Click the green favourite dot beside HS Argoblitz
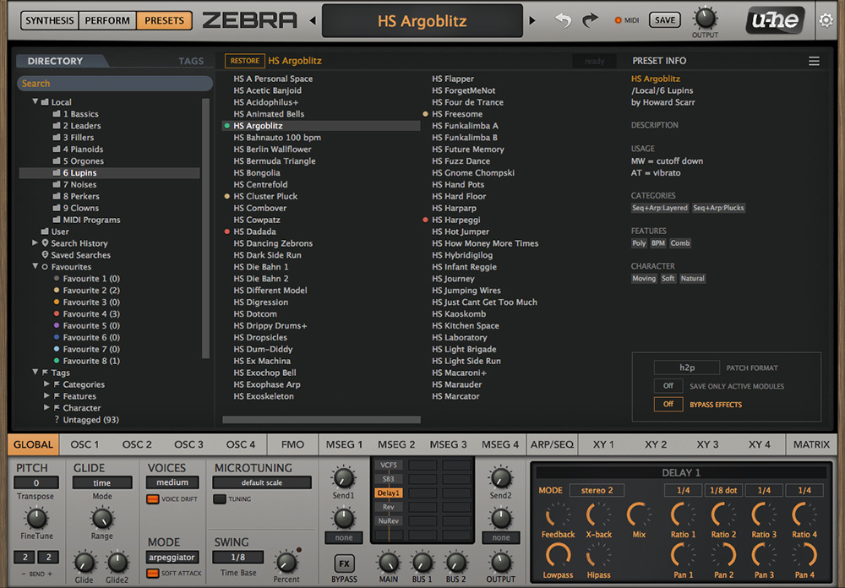This screenshot has width=845, height=588. [x=226, y=126]
